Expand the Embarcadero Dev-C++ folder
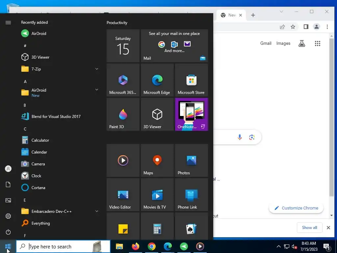 pyautogui.click(x=60, y=211)
